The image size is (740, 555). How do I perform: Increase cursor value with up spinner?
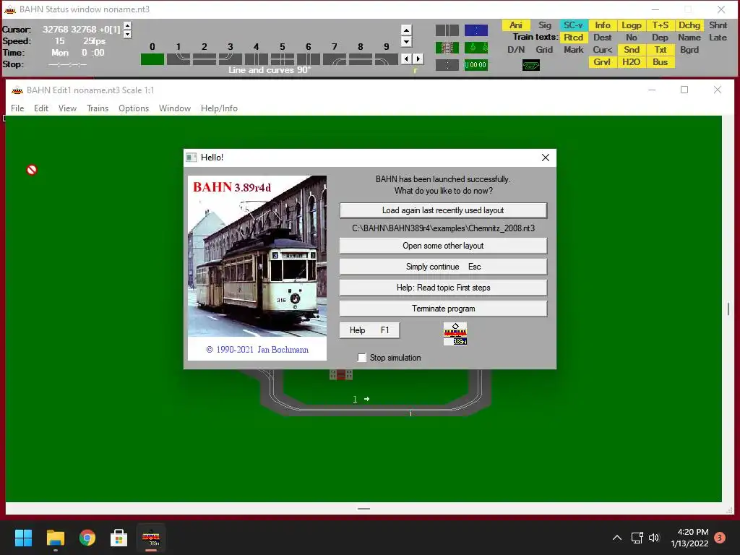pos(127,25)
